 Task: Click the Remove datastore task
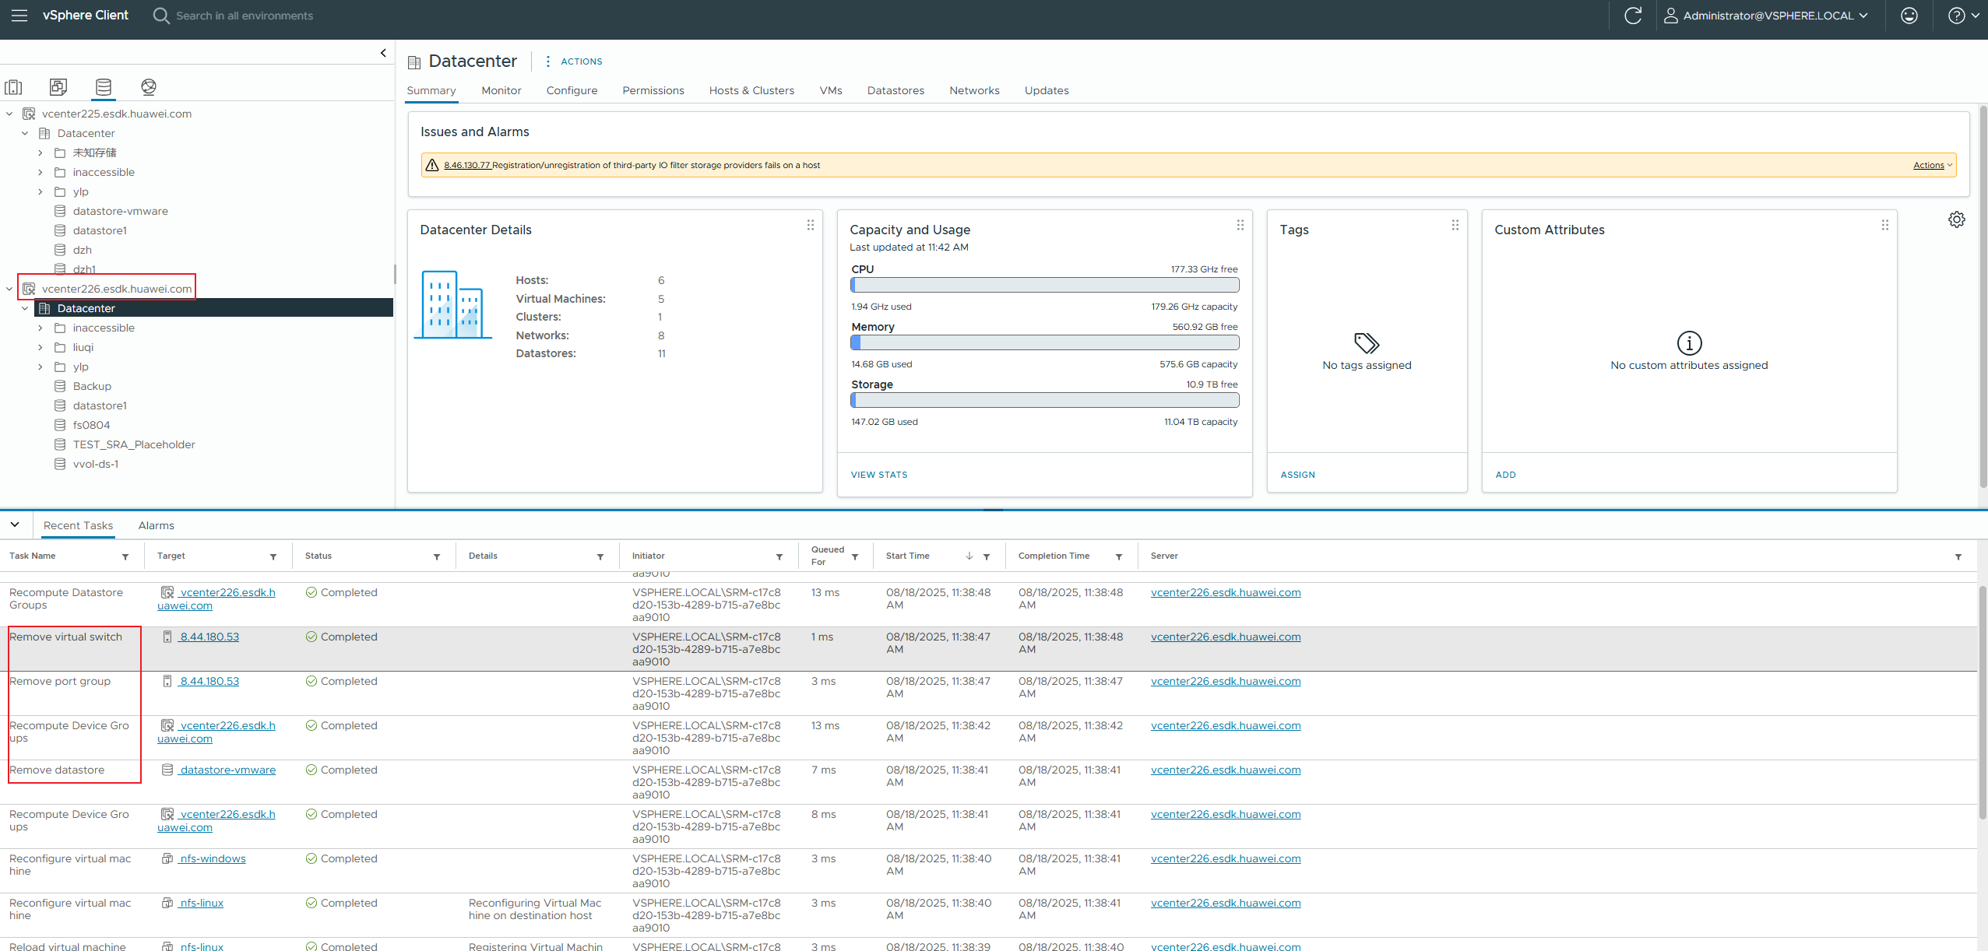coord(57,770)
